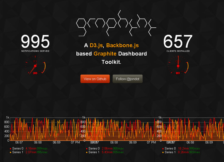The width and height of the screenshot is (224, 162).
Task: Toggle Series 1 orange swatch in first chart
Action: point(10,152)
